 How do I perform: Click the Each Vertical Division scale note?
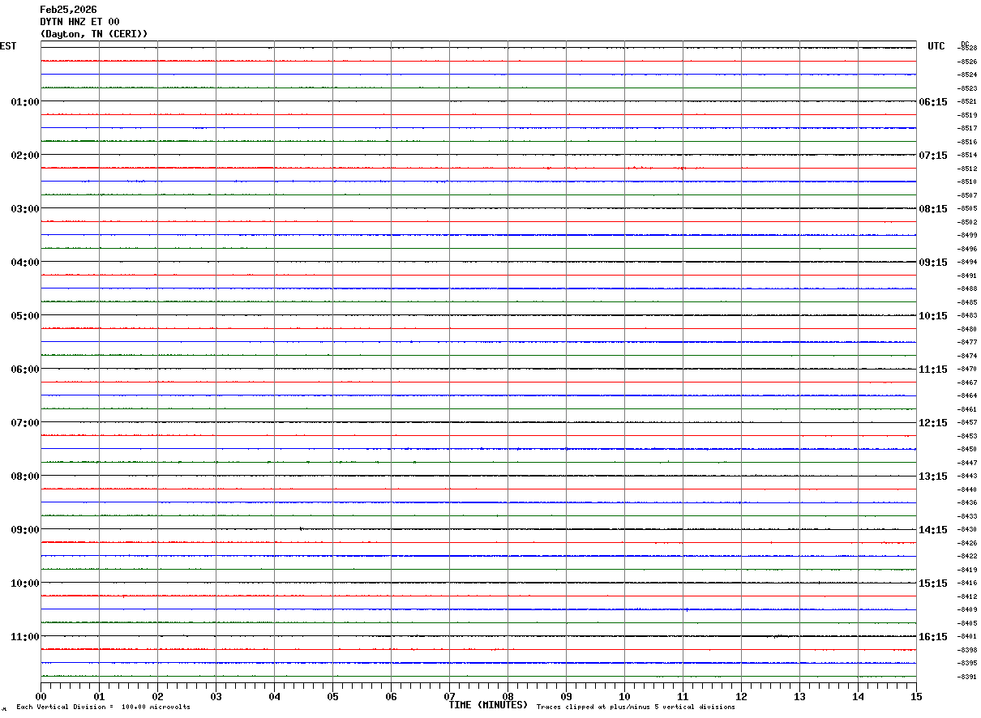click(103, 707)
